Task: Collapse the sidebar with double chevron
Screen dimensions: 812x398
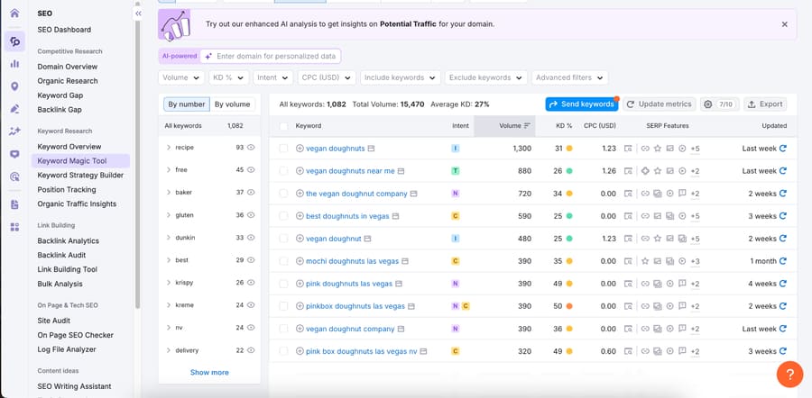Action: pyautogui.click(x=138, y=14)
